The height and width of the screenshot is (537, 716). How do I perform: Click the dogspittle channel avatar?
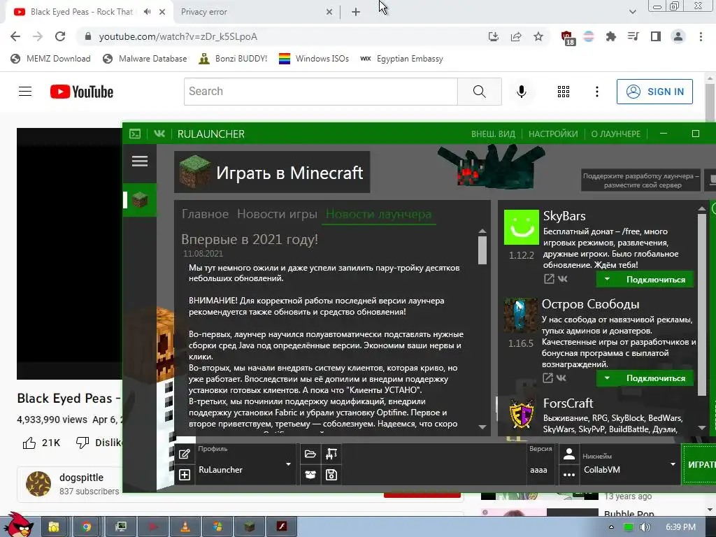pyautogui.click(x=38, y=484)
